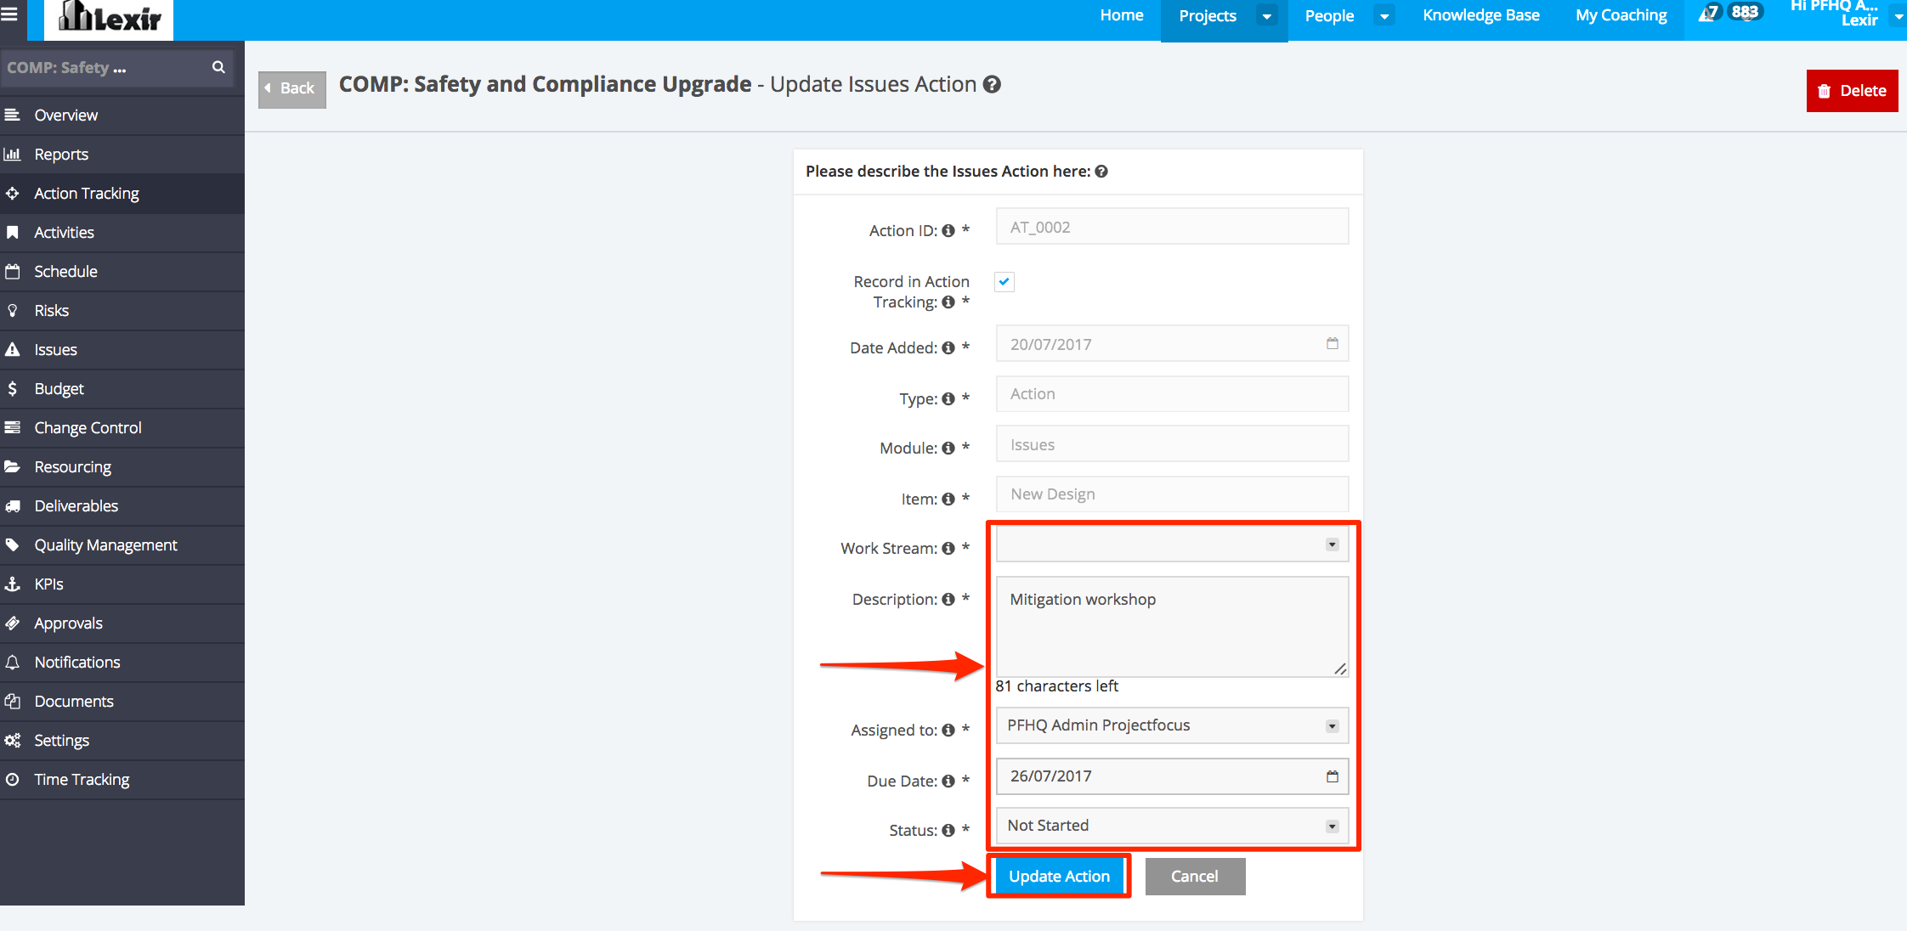The width and height of the screenshot is (1907, 931).
Task: Click info icon next to Status label
Action: click(x=948, y=831)
